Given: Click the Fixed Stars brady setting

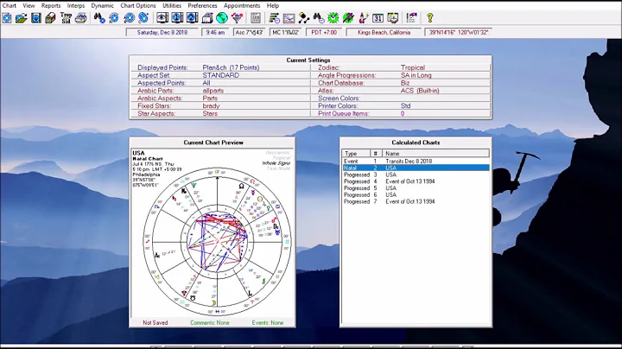Looking at the screenshot, I should (220, 106).
